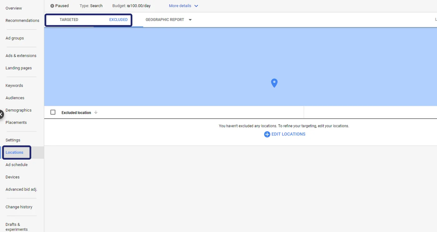
Task: Click the blue map location pin
Action: pyautogui.click(x=274, y=83)
